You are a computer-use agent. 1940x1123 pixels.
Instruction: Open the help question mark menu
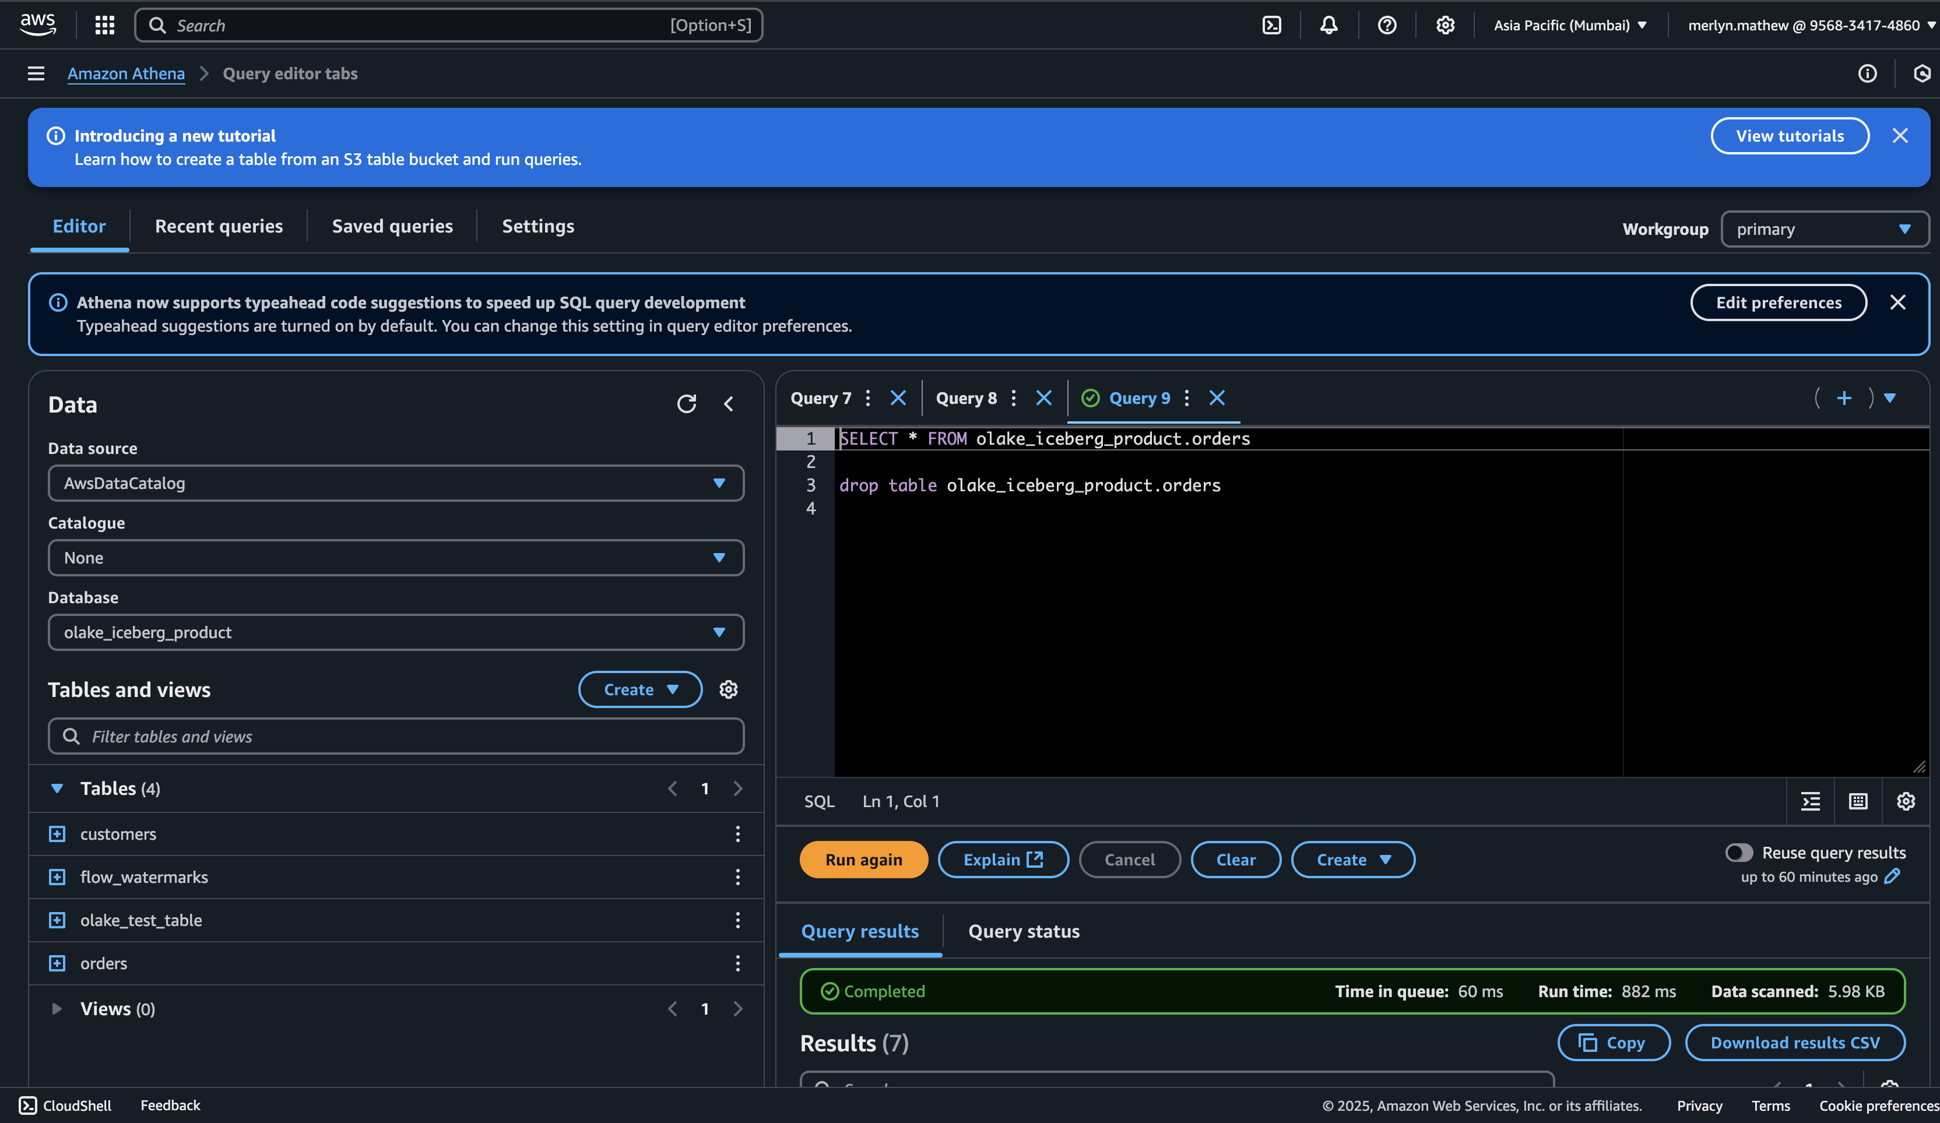pyautogui.click(x=1387, y=26)
